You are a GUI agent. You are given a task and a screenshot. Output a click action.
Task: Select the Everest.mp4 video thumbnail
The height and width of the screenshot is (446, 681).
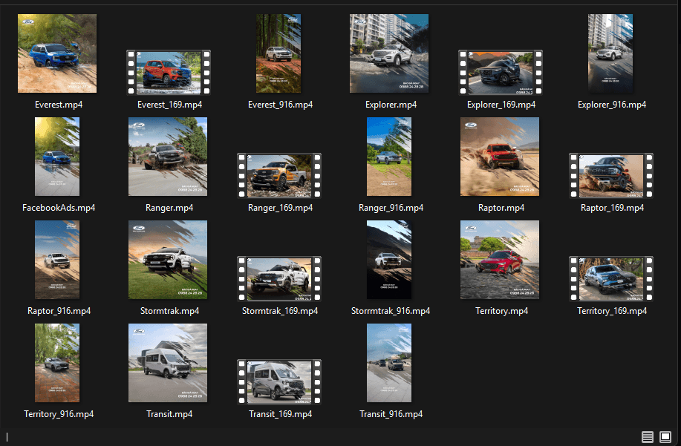57,53
